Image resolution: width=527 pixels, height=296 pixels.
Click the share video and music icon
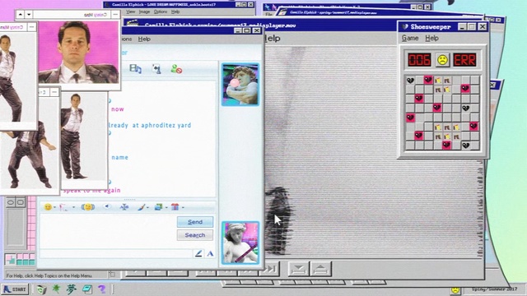[x=135, y=69]
